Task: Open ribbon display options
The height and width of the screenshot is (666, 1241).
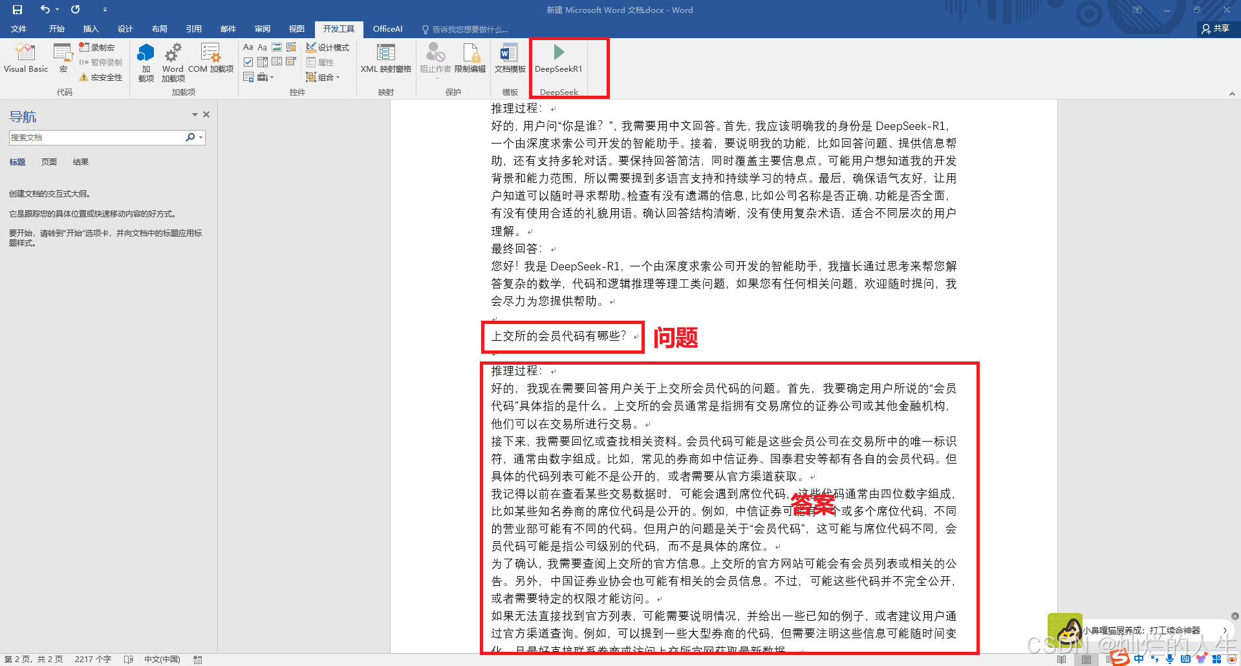Action: click(1137, 10)
